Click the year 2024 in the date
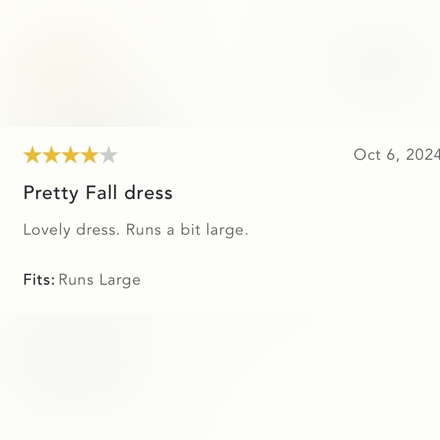Image resolution: width=440 pixels, height=440 pixels. (423, 154)
